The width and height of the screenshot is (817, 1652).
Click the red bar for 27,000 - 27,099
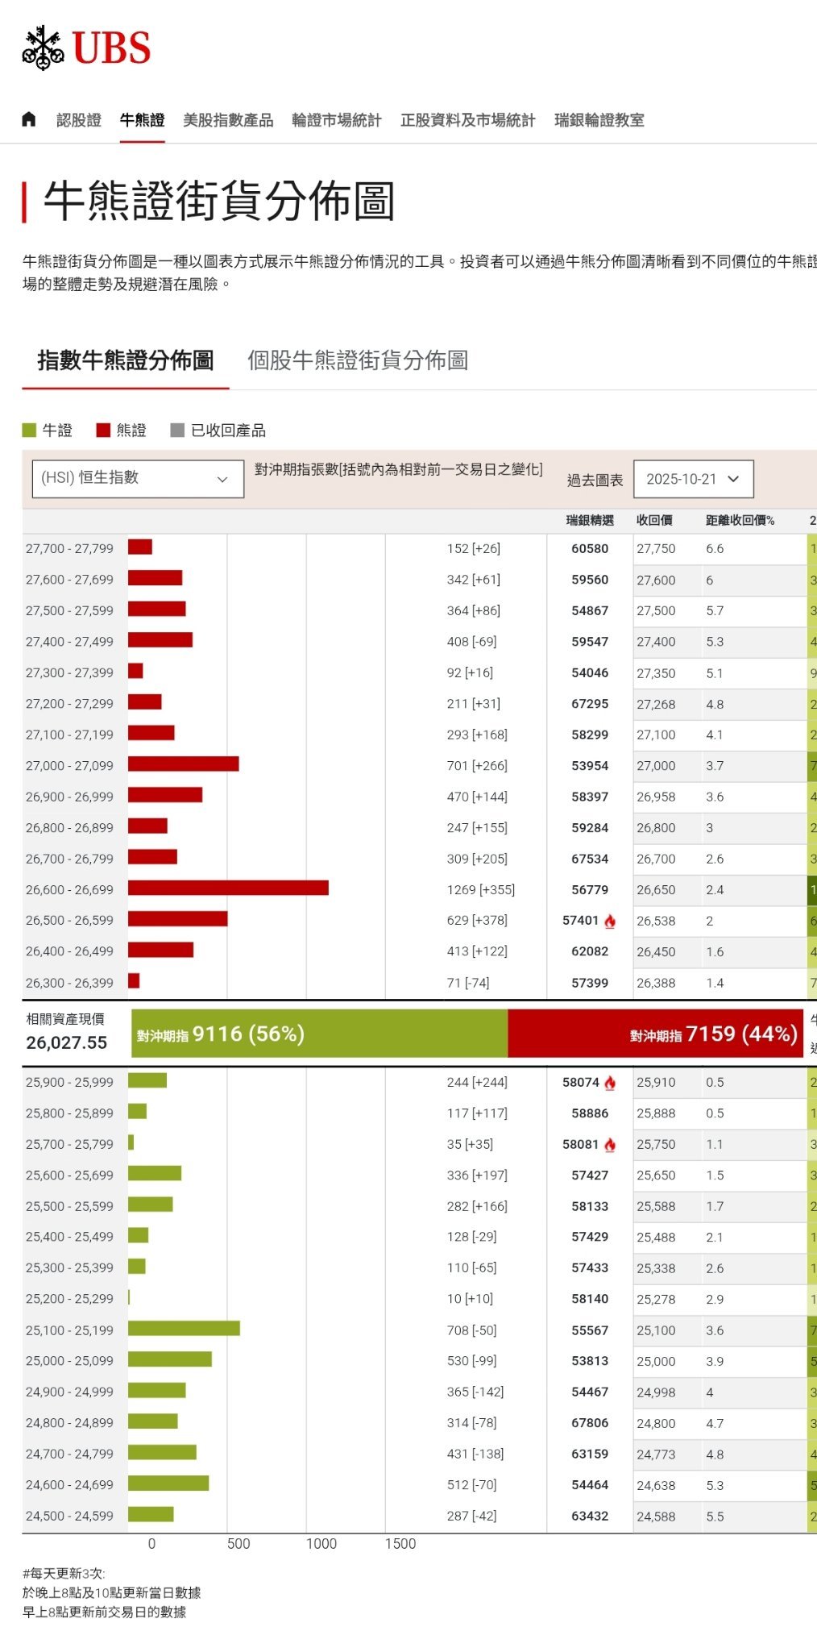coord(183,764)
